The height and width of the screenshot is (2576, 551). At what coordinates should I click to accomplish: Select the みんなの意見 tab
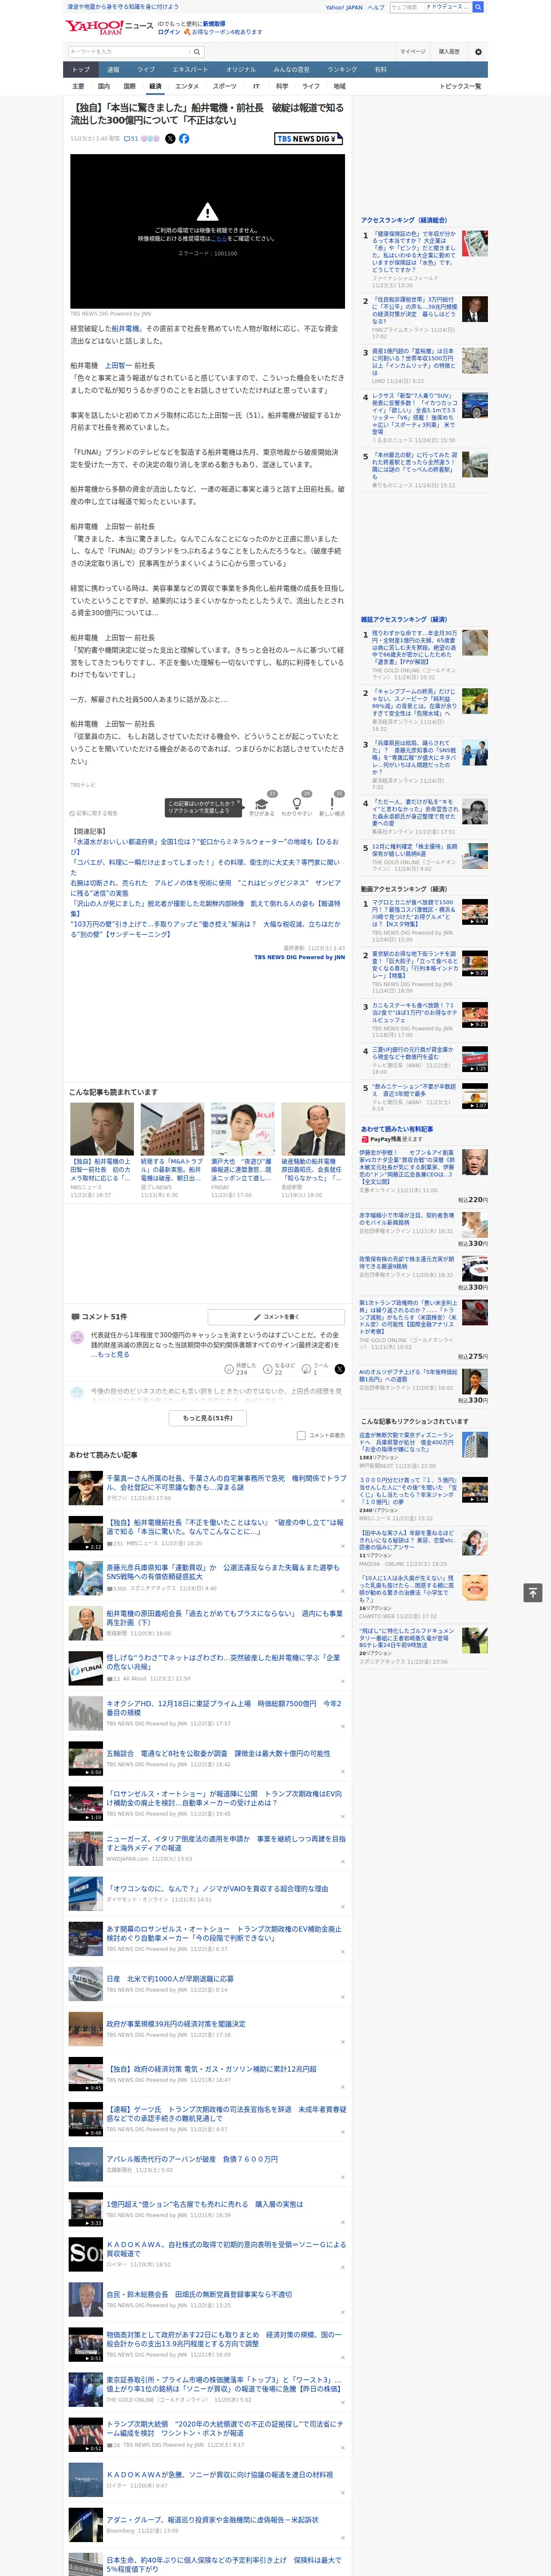(292, 69)
